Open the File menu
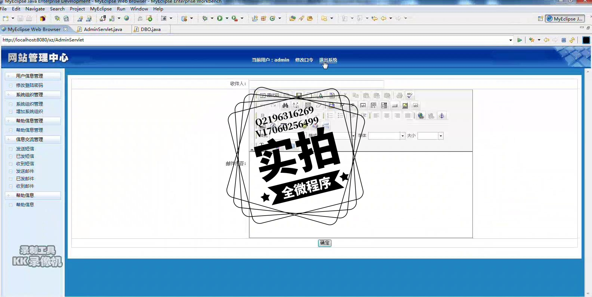The image size is (592, 297). coord(3,9)
